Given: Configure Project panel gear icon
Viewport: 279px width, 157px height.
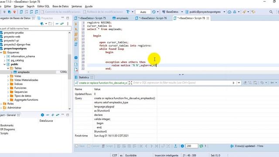Looking at the screenshot, I should [42, 115].
